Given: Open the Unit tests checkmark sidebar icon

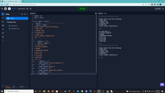Looking at the screenshot, I should pos(3,41).
